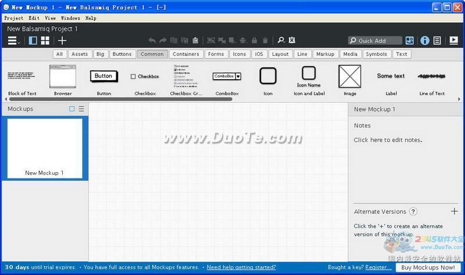Select the Layout library category
Viewport: 465px width, 275px height.
click(x=280, y=54)
